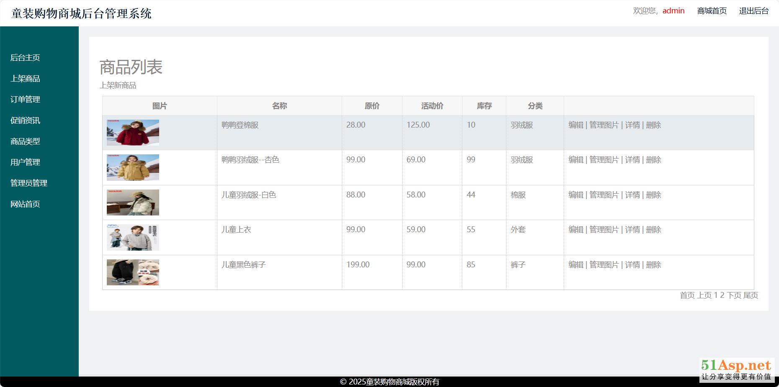This screenshot has height=387, width=779.
Task: Go to 上架商品 in the sidebar
Action: [x=25, y=79]
